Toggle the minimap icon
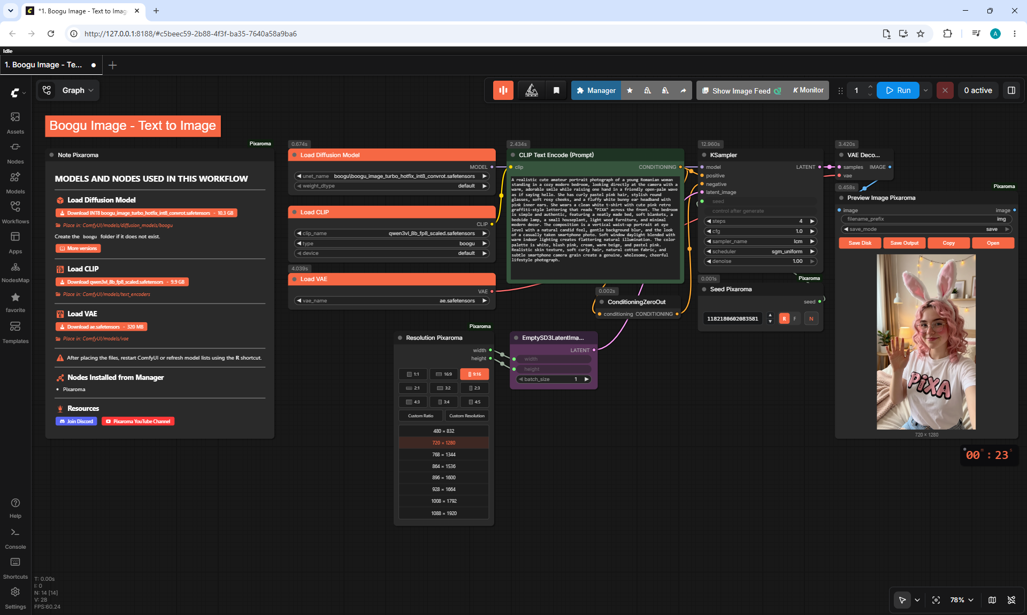 coord(992,600)
